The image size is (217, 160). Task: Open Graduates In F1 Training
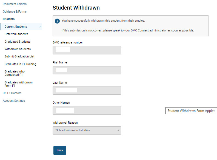point(20,64)
